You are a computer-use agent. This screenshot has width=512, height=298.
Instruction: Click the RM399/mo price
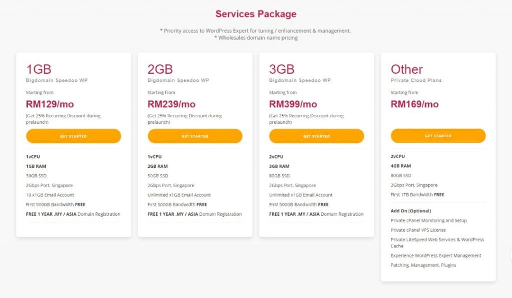(293, 104)
